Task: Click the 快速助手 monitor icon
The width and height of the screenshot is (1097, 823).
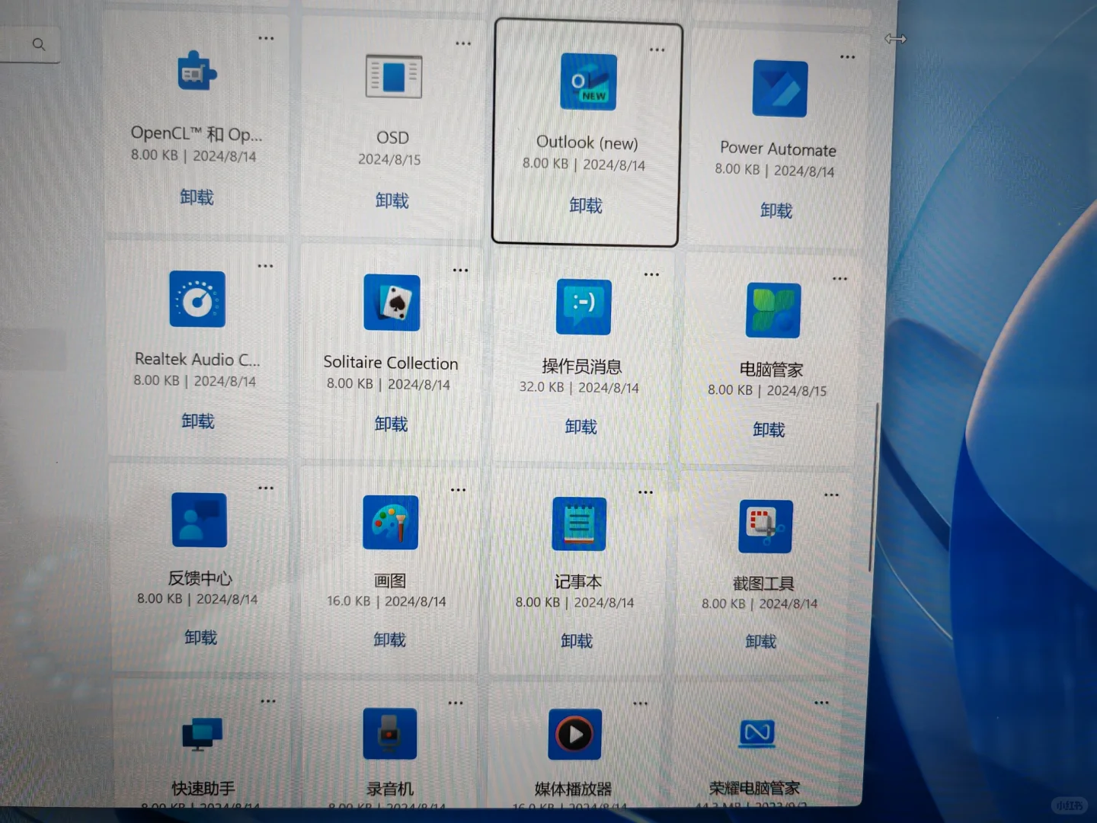Action: point(202,734)
